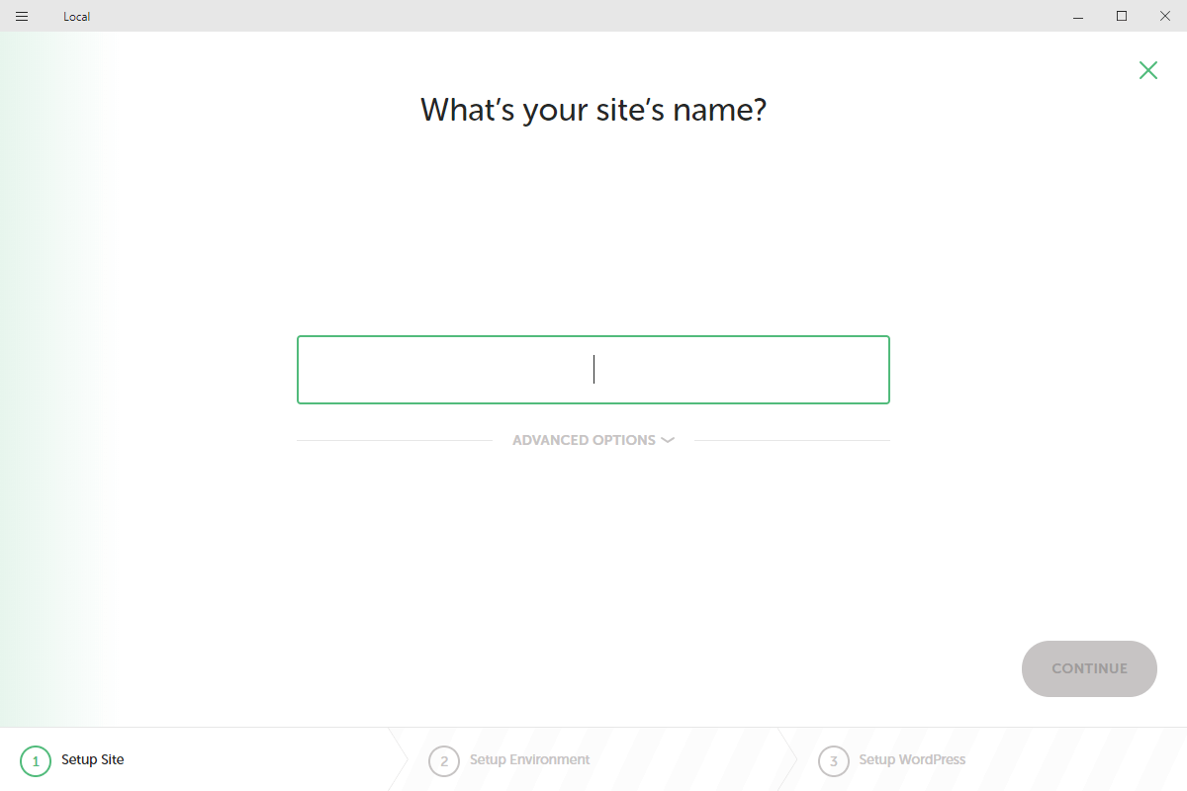The image size is (1187, 791).
Task: Click the Local title text in title bar
Action: click(77, 17)
